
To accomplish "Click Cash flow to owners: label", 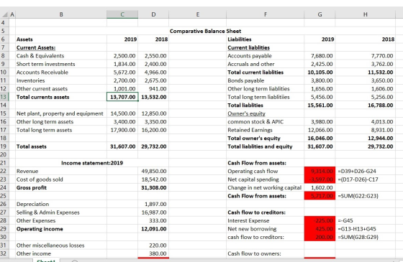I will pyautogui.click(x=254, y=253).
